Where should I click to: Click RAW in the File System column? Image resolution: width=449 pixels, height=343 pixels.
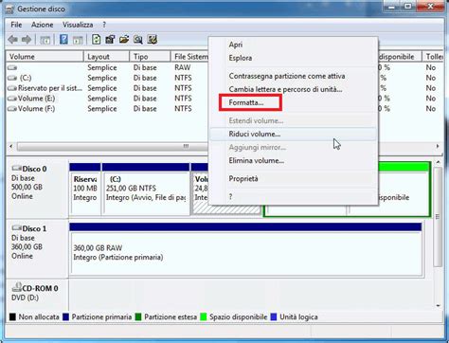tap(183, 67)
